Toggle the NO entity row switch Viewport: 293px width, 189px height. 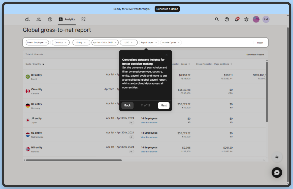coord(132,152)
